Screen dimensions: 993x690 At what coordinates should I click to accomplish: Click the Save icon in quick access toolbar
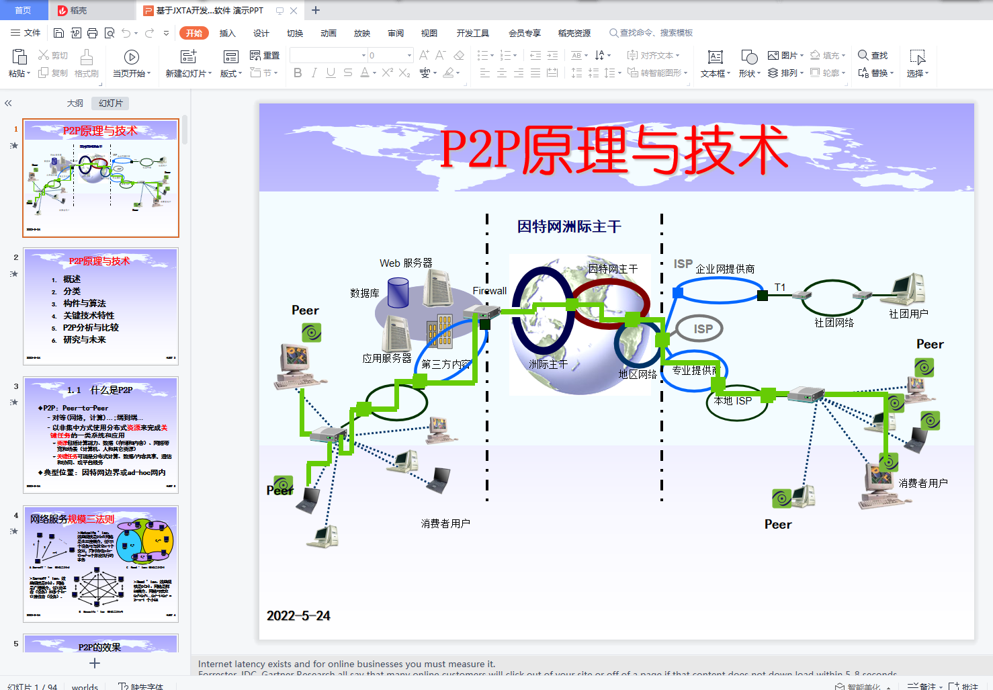(x=58, y=33)
